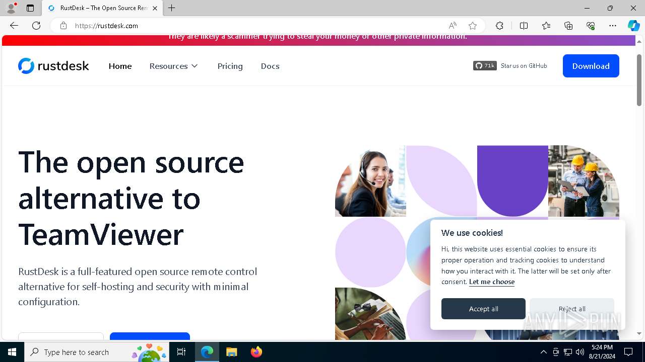
Task: Open the Copilot sidebar
Action: [633, 26]
